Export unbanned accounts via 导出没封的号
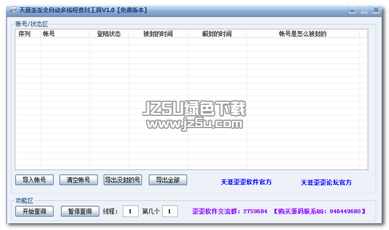The height and width of the screenshot is (230, 389). tap(123, 180)
